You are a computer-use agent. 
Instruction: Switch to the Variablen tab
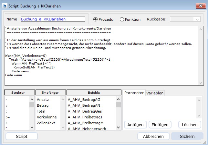coord(155,93)
